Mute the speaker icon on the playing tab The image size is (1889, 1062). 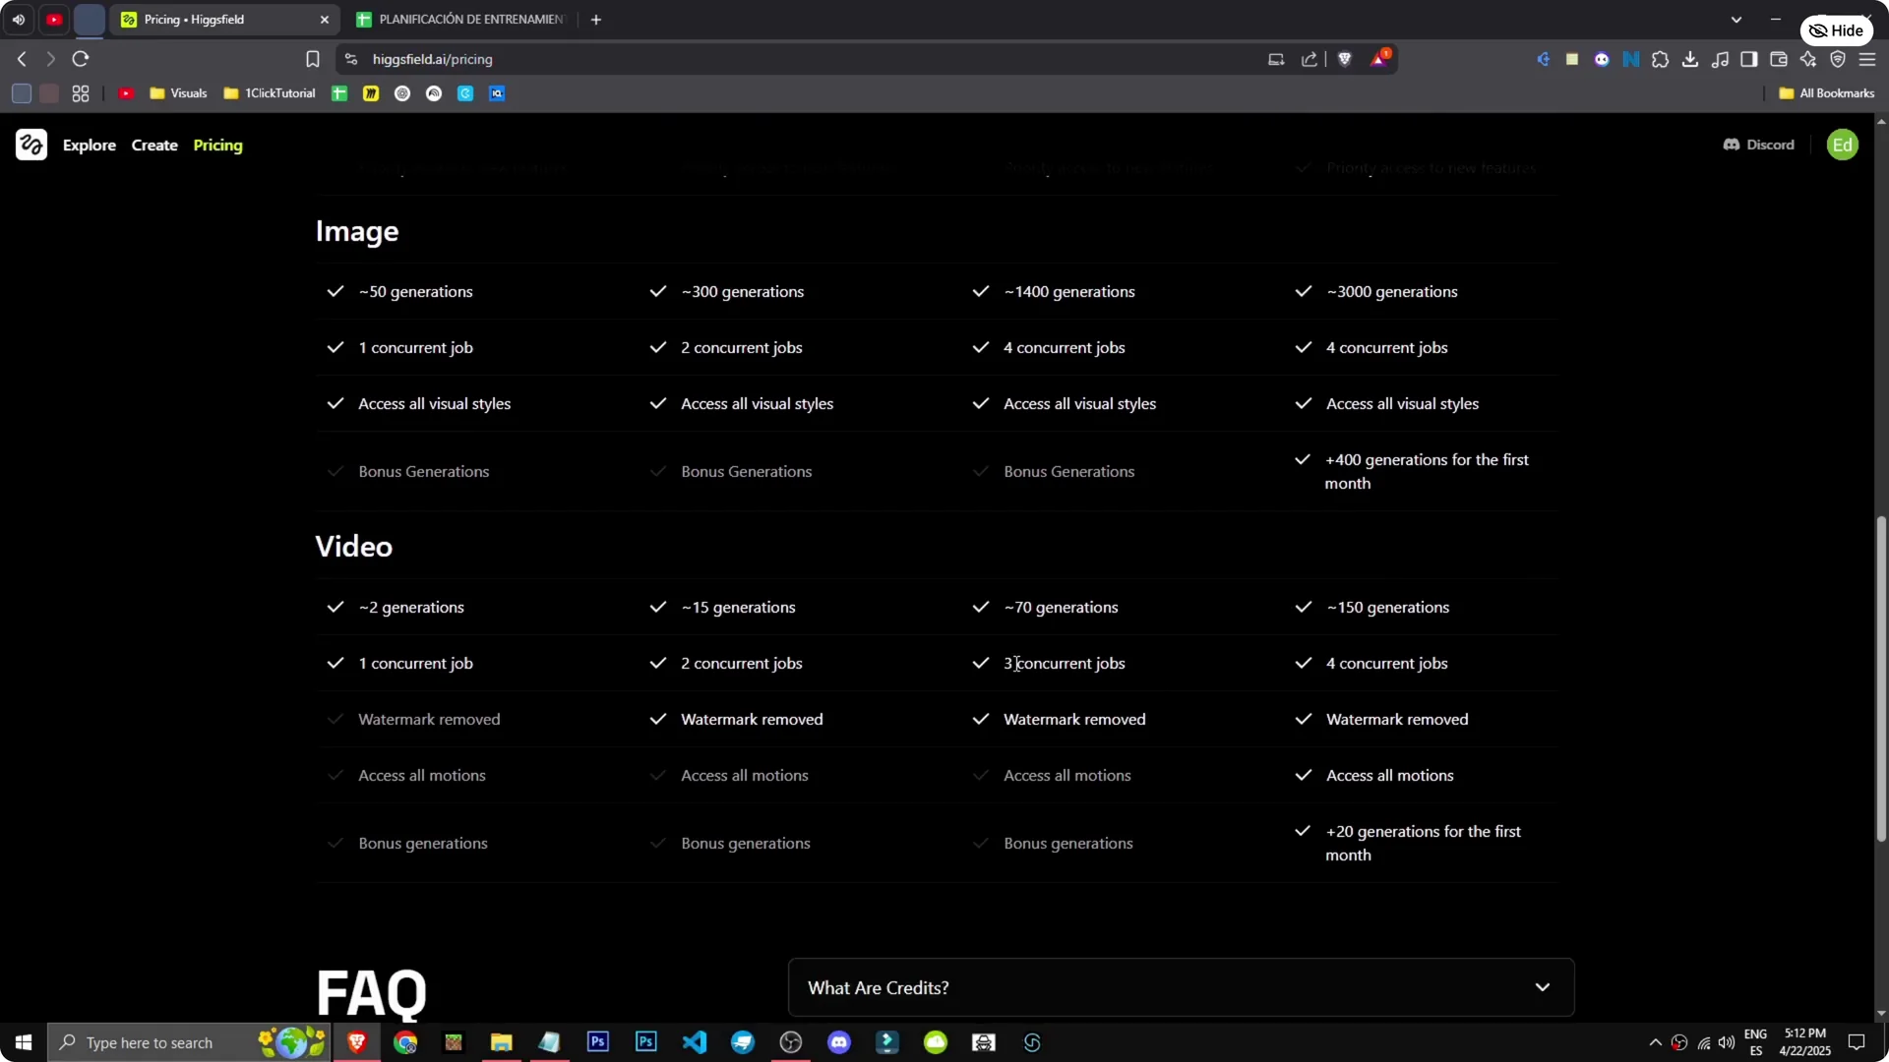pos(18,19)
